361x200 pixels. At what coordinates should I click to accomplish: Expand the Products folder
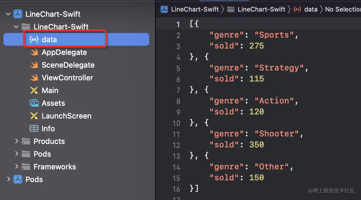pyautogui.click(x=16, y=141)
